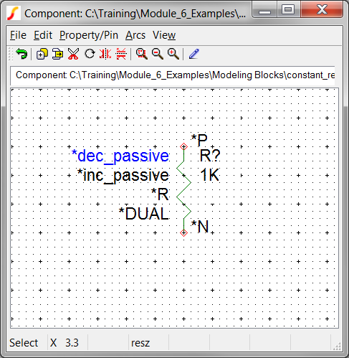Select the blue pencil draw tool
The height and width of the screenshot is (358, 349).
(x=194, y=54)
